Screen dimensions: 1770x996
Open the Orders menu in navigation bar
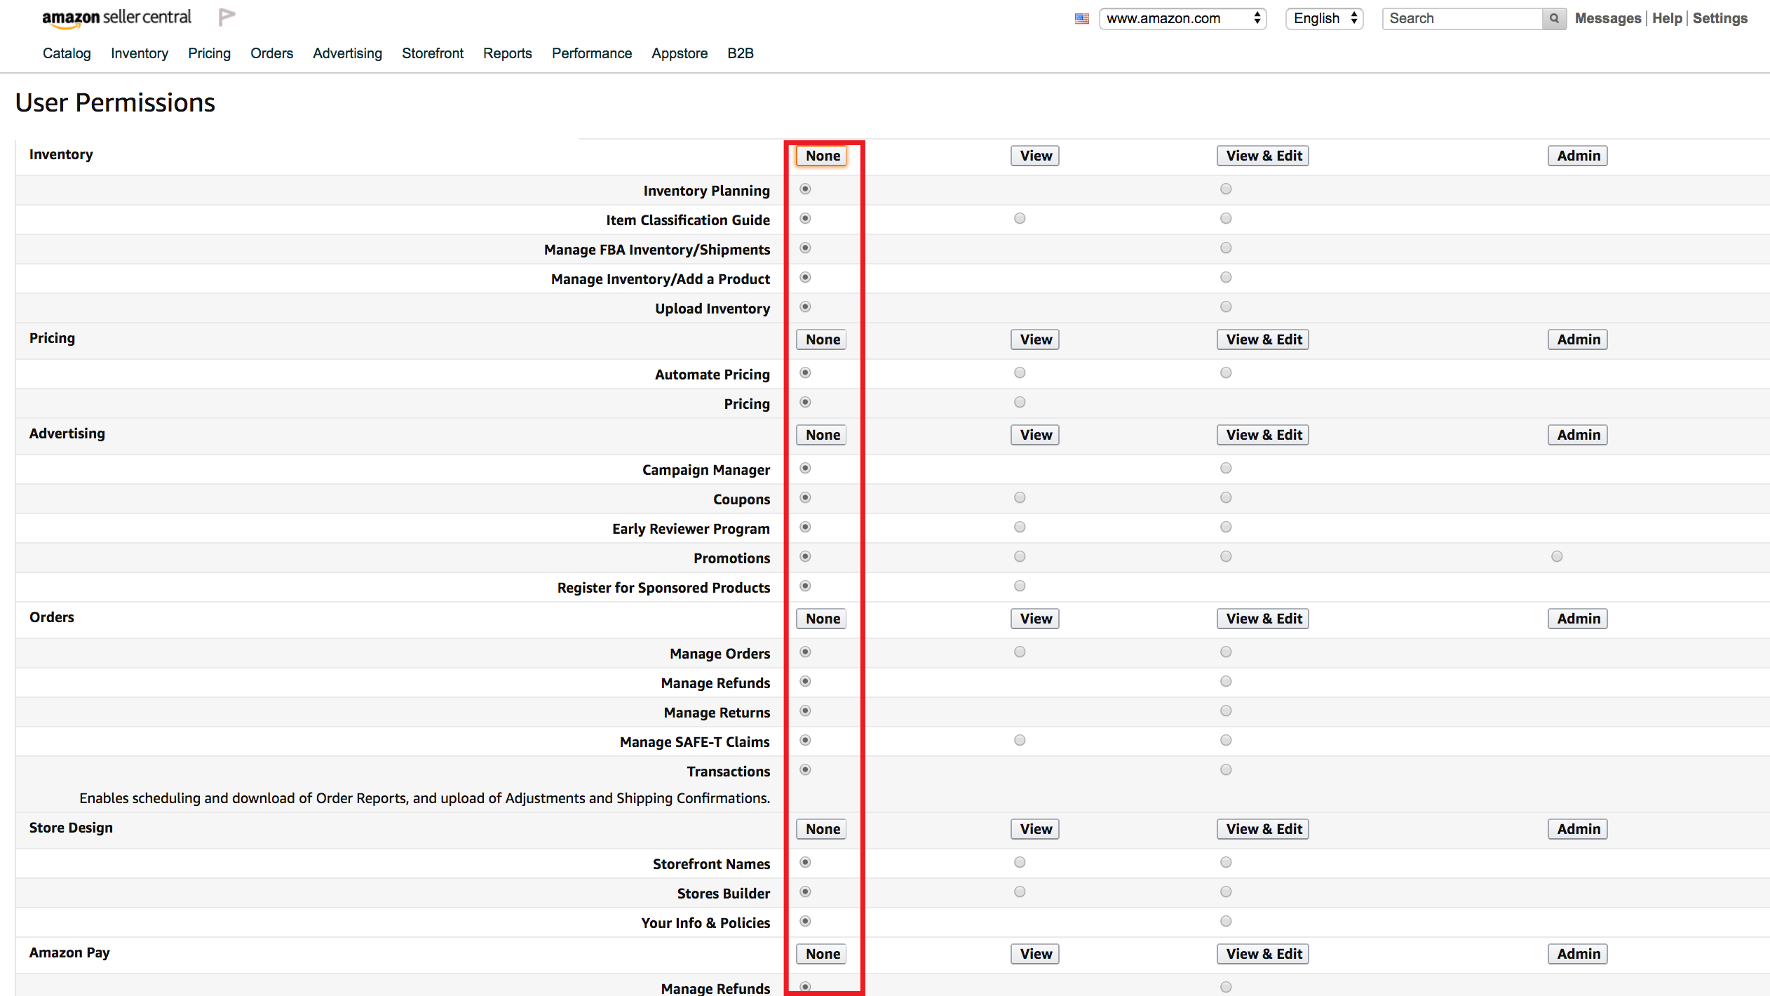click(x=271, y=53)
